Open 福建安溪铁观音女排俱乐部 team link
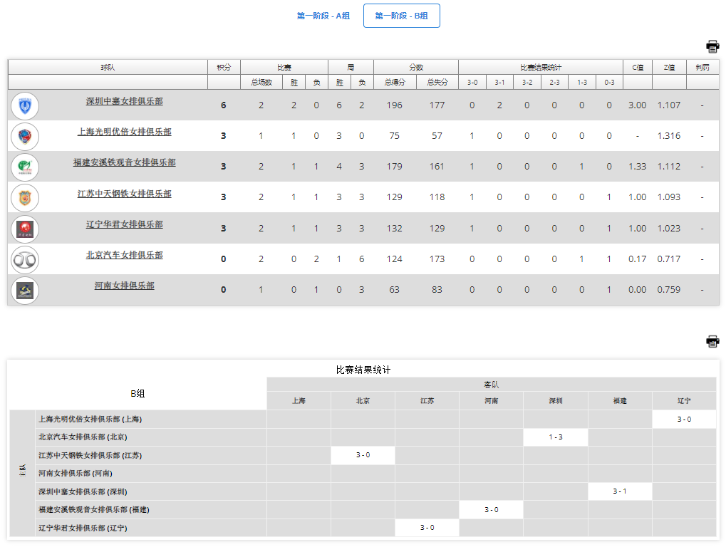 tap(125, 162)
